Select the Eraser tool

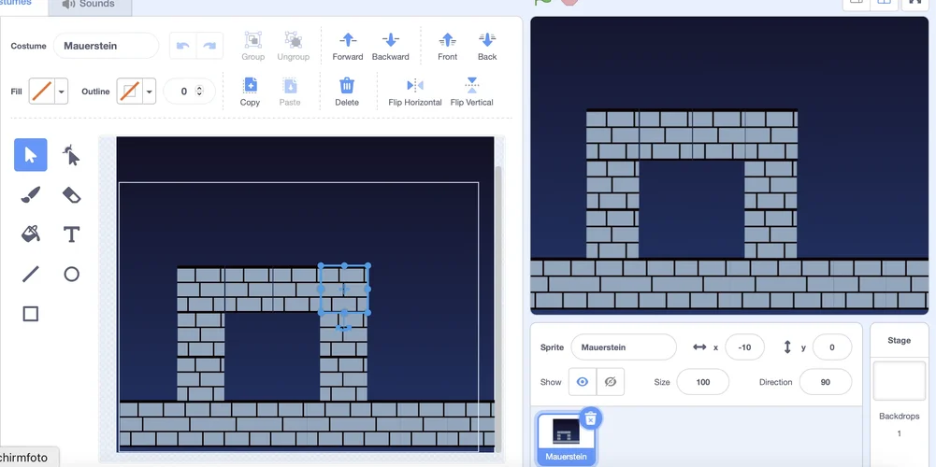click(71, 194)
